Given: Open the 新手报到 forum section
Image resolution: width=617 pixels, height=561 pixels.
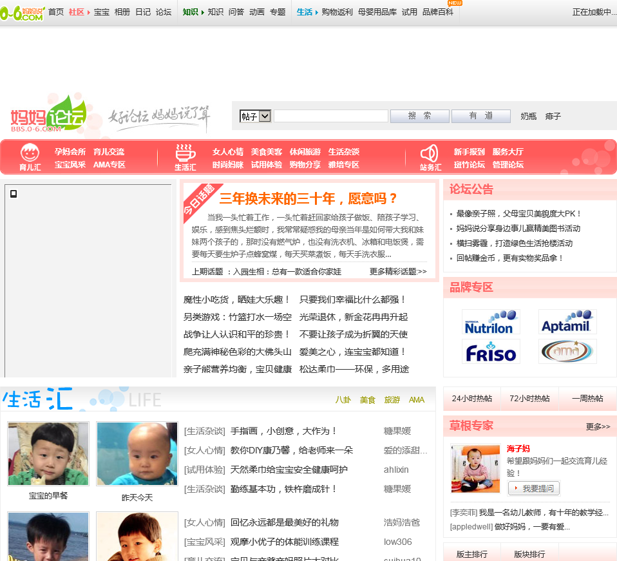Looking at the screenshot, I should coord(469,152).
